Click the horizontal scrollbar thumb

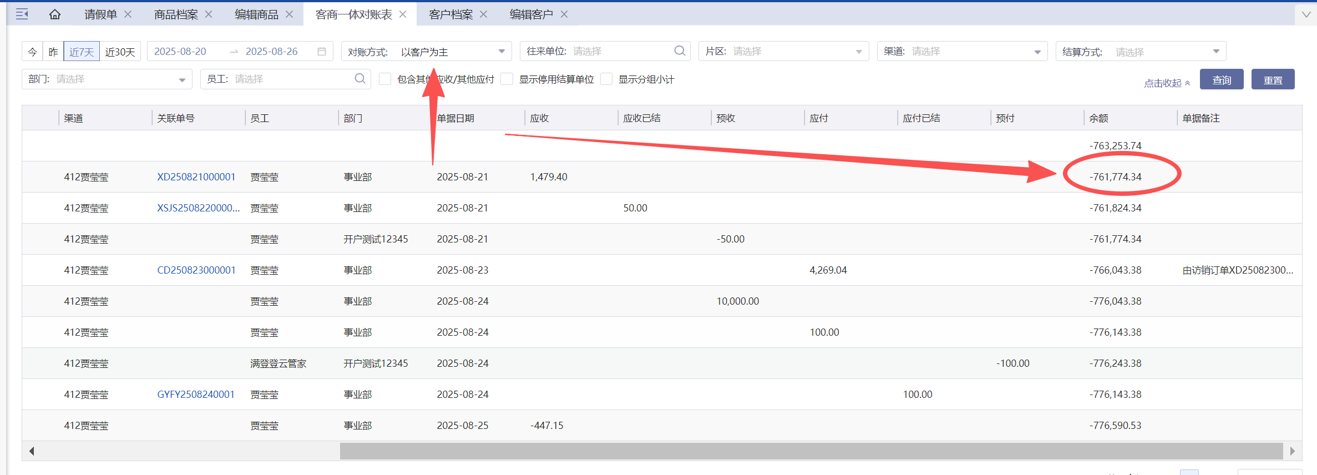(811, 451)
